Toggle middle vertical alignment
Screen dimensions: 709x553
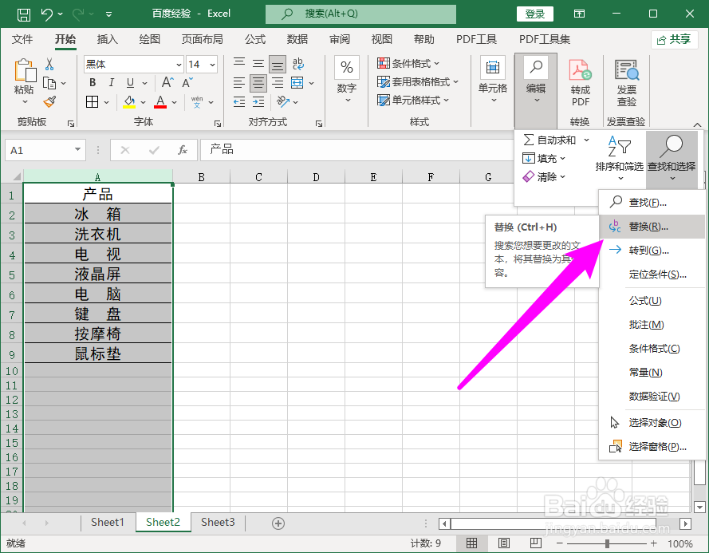258,63
